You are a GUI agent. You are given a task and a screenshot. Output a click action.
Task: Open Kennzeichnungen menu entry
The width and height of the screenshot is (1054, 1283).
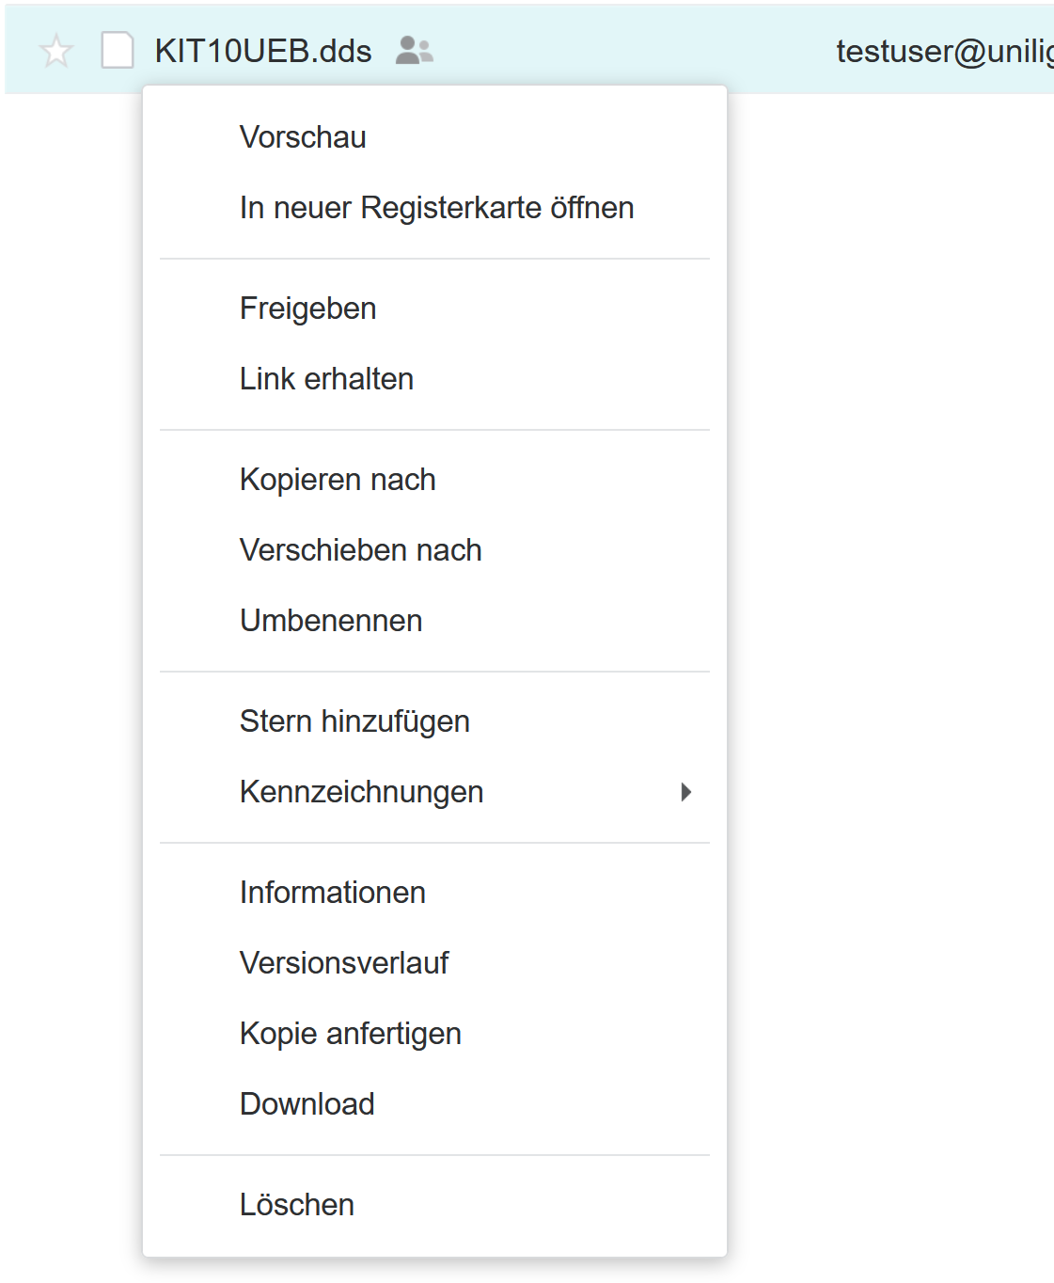[x=361, y=792]
